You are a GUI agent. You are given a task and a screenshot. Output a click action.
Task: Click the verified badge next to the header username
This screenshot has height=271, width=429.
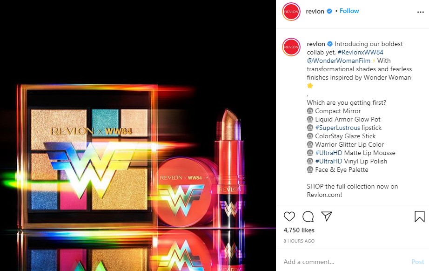coord(330,11)
